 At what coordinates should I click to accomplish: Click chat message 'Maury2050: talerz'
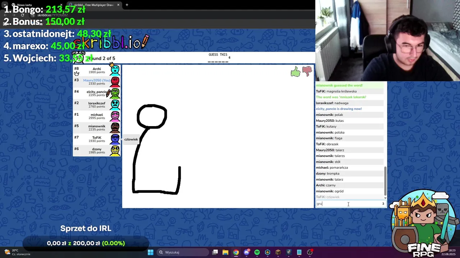[330, 150]
